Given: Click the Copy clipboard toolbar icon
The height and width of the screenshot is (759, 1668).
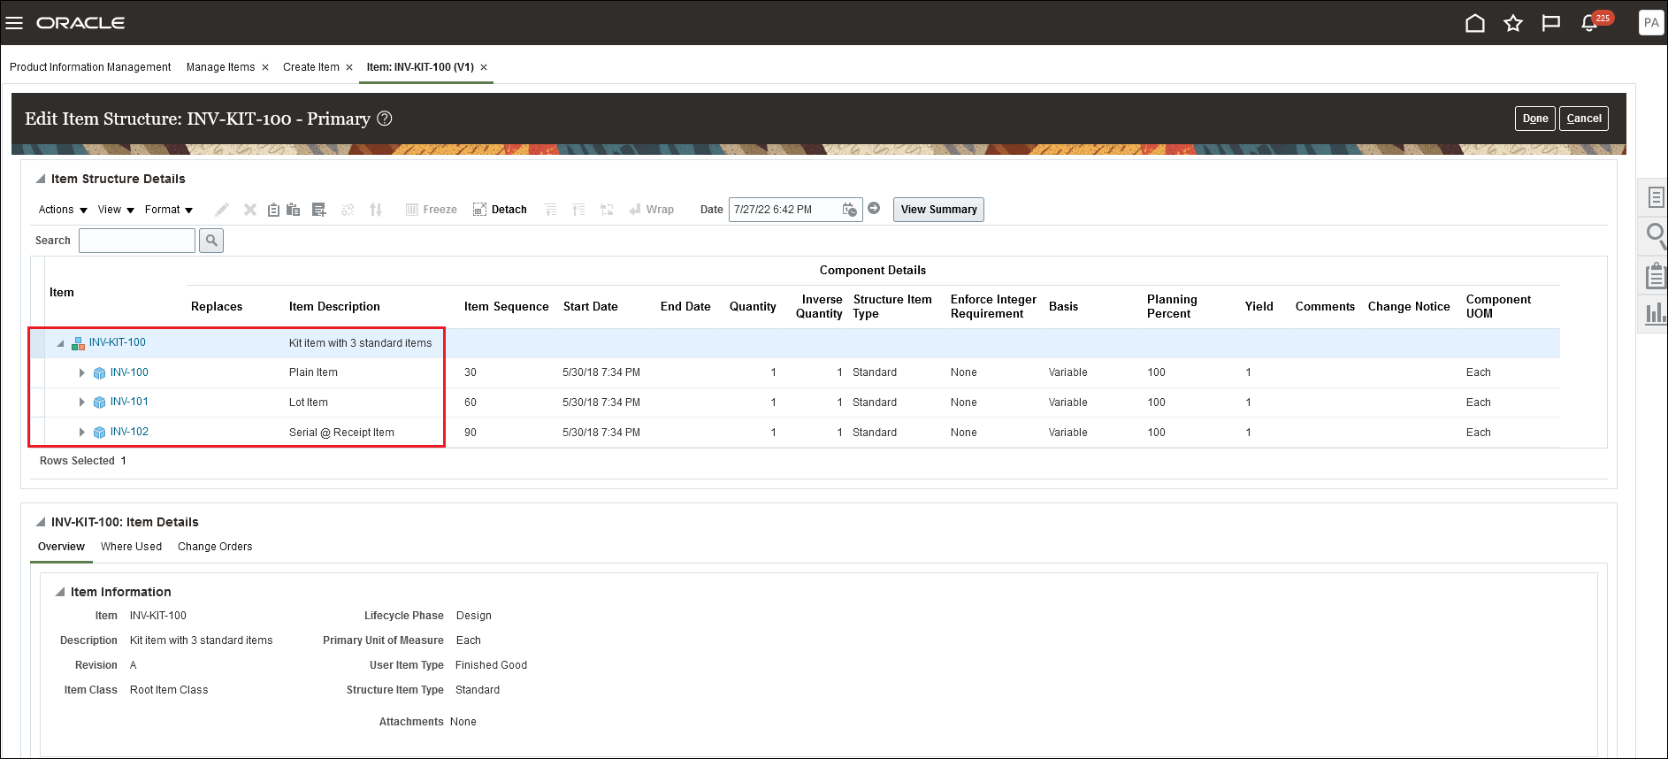Looking at the screenshot, I should click(x=273, y=210).
